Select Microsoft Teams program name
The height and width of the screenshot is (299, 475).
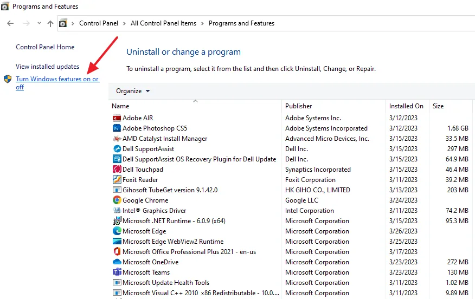146,272
